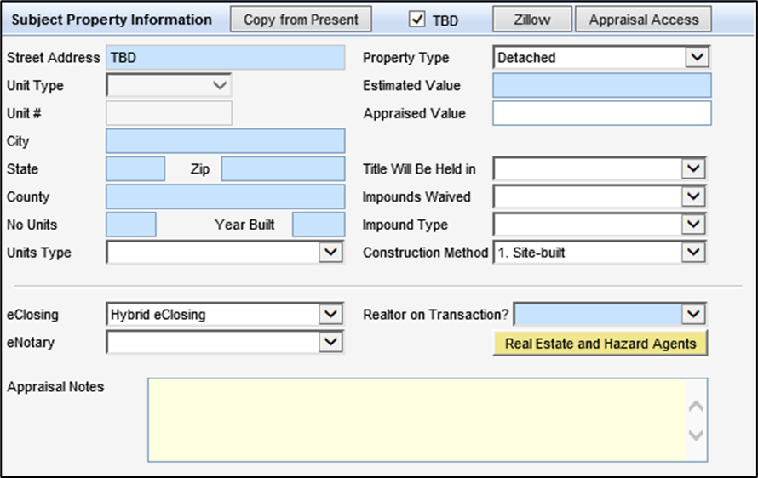Click the Zip code field
758x478 pixels.
click(283, 168)
